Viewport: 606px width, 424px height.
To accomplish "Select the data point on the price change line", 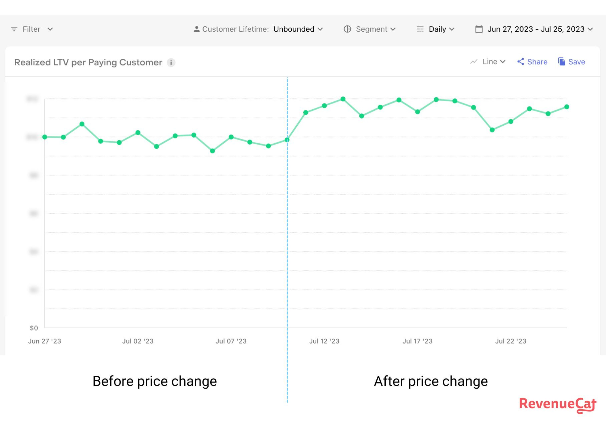I will click(287, 140).
